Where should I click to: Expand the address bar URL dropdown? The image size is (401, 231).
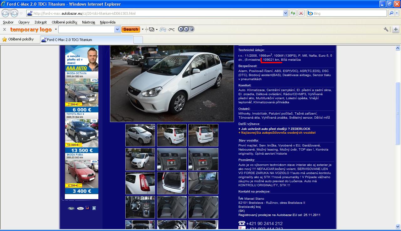pos(285,13)
